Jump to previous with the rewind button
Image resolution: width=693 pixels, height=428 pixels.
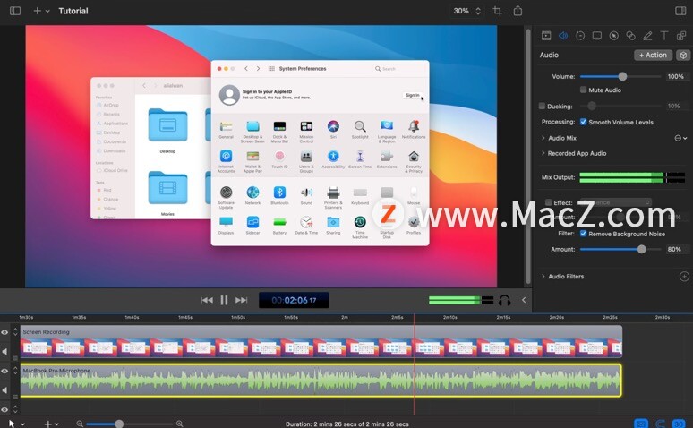coord(207,300)
